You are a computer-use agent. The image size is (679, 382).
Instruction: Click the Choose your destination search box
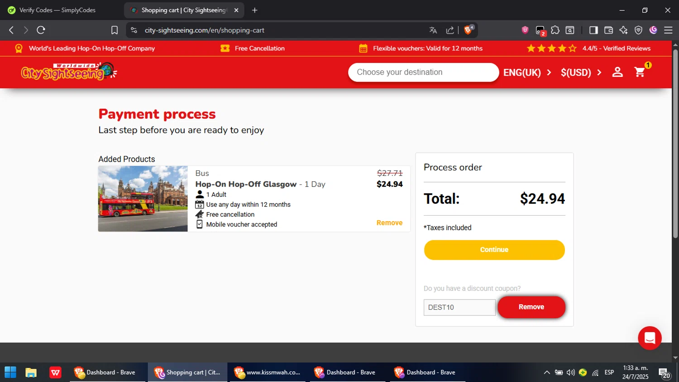(423, 72)
